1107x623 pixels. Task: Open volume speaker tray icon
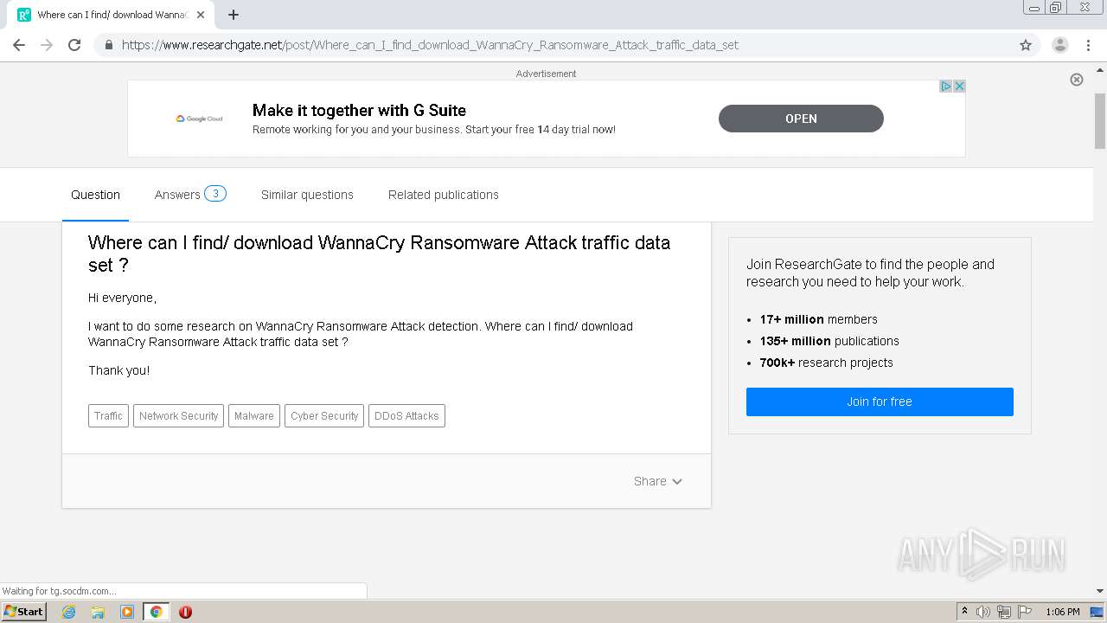(x=983, y=612)
